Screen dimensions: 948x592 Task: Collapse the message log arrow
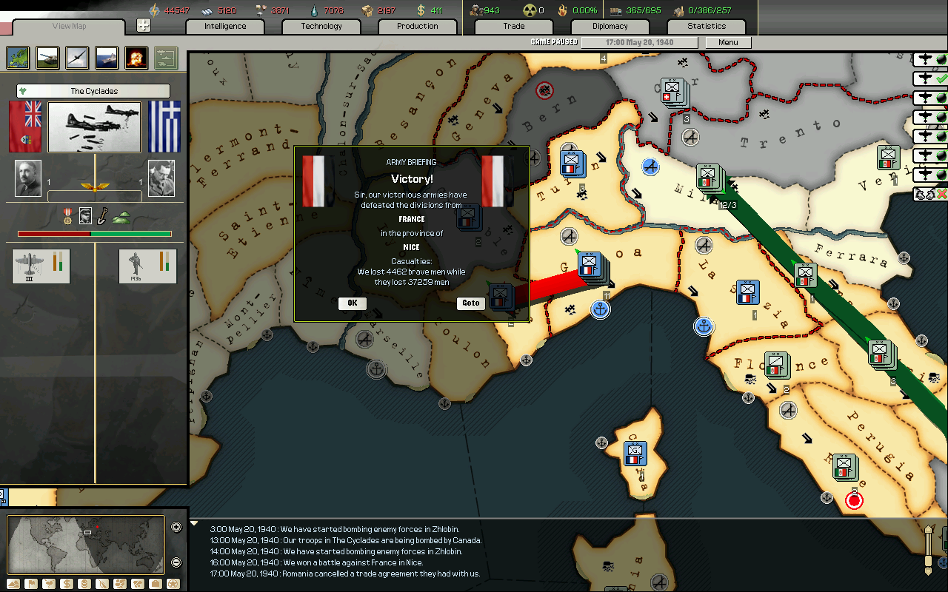coord(194,524)
